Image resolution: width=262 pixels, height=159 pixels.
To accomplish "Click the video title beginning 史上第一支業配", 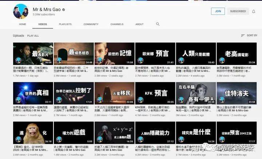I will [71, 148].
